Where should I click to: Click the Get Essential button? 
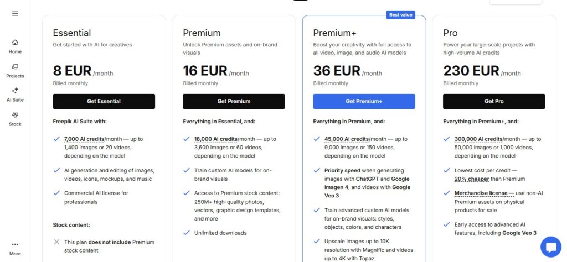104,101
